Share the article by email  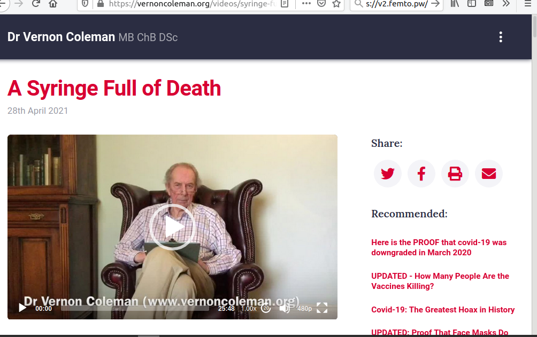point(489,174)
